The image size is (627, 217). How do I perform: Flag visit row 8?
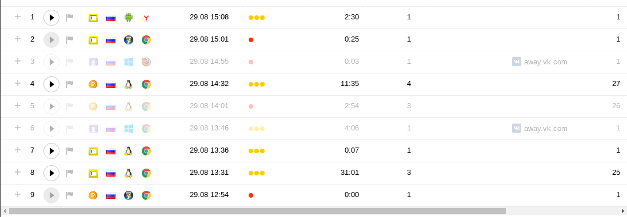click(x=70, y=173)
